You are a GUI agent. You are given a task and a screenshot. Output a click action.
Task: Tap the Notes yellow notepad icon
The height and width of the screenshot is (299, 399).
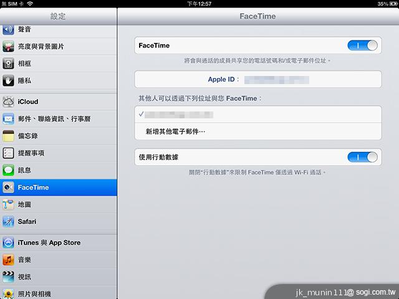(8, 136)
